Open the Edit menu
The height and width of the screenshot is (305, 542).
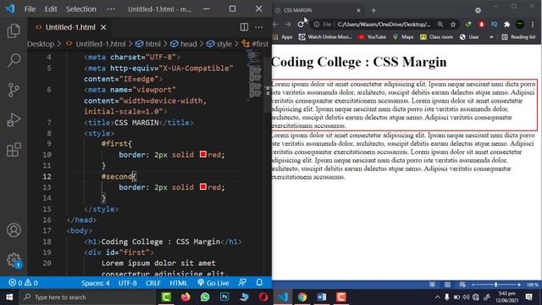51,9
